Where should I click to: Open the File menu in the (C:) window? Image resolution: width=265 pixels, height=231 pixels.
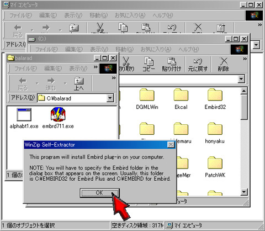click(46, 49)
